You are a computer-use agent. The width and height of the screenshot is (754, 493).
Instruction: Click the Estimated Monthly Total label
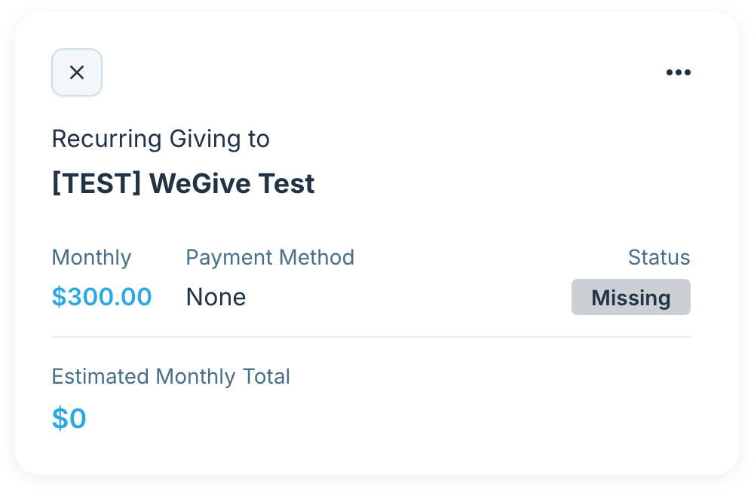[170, 377]
